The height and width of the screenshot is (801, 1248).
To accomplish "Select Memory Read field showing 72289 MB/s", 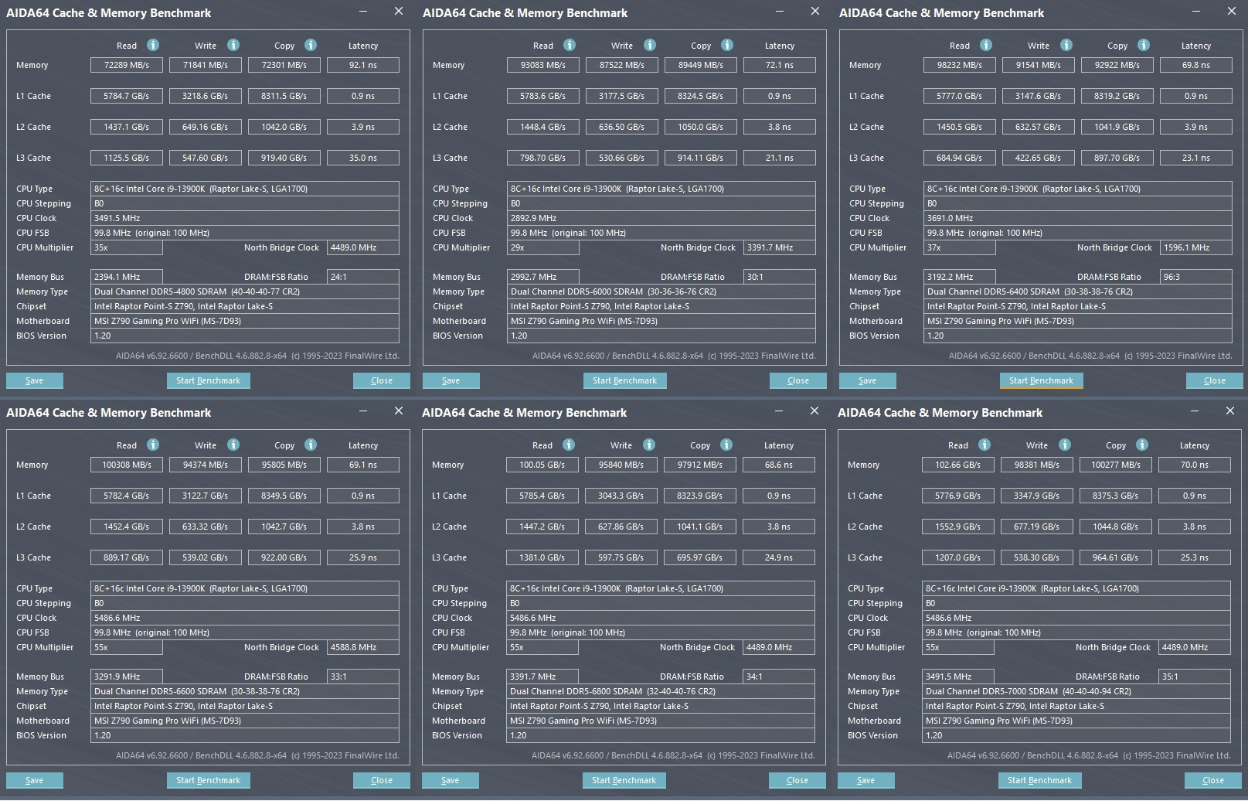I will click(127, 65).
